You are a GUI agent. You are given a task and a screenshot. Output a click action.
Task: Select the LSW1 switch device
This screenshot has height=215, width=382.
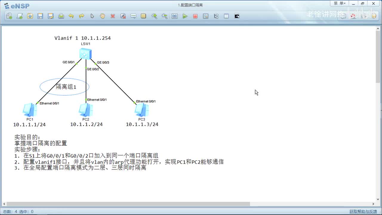(x=86, y=54)
